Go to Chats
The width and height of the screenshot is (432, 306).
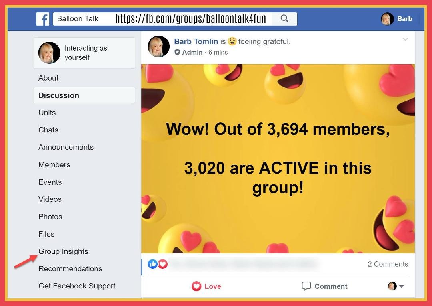[48, 130]
